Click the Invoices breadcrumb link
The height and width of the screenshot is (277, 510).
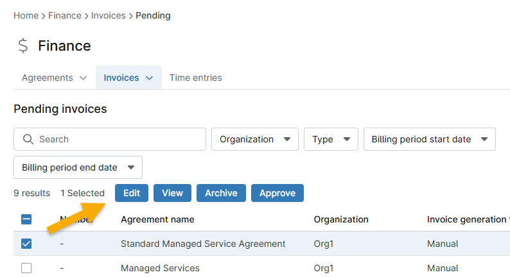(109, 15)
